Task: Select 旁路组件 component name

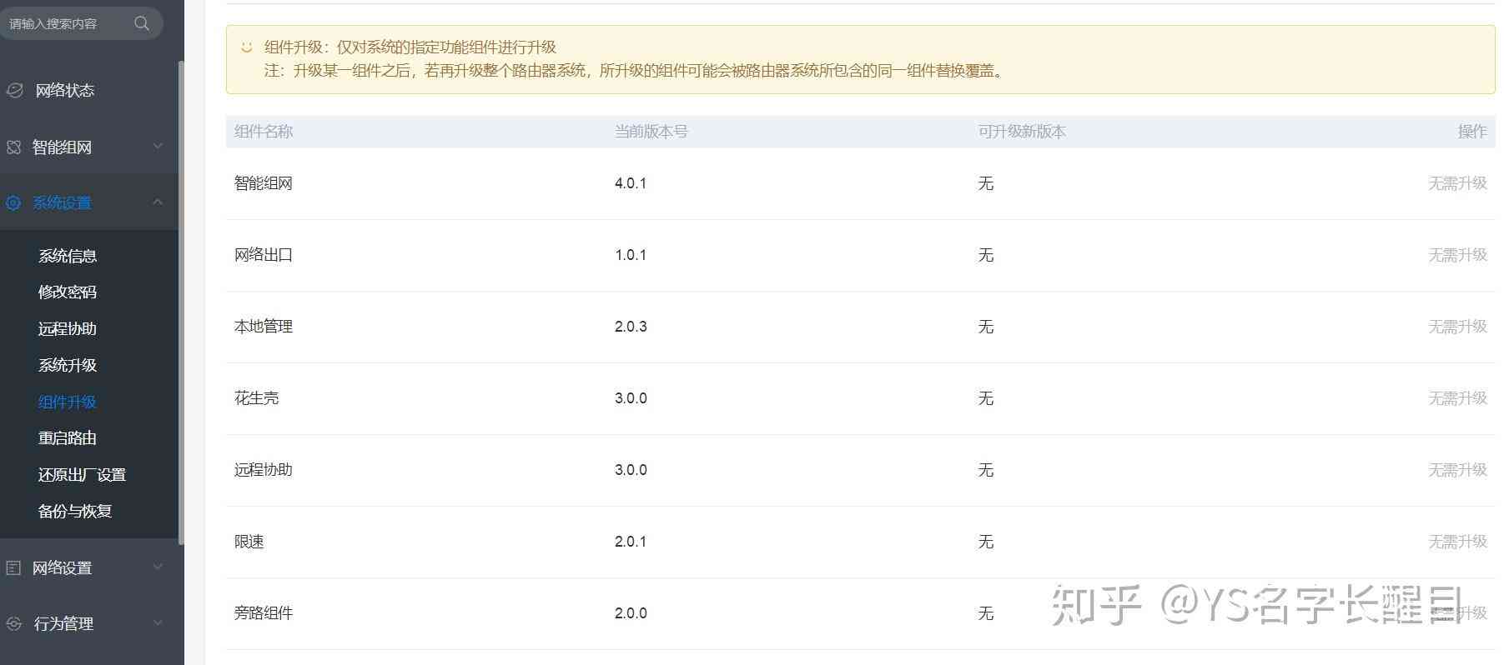Action: [x=264, y=613]
